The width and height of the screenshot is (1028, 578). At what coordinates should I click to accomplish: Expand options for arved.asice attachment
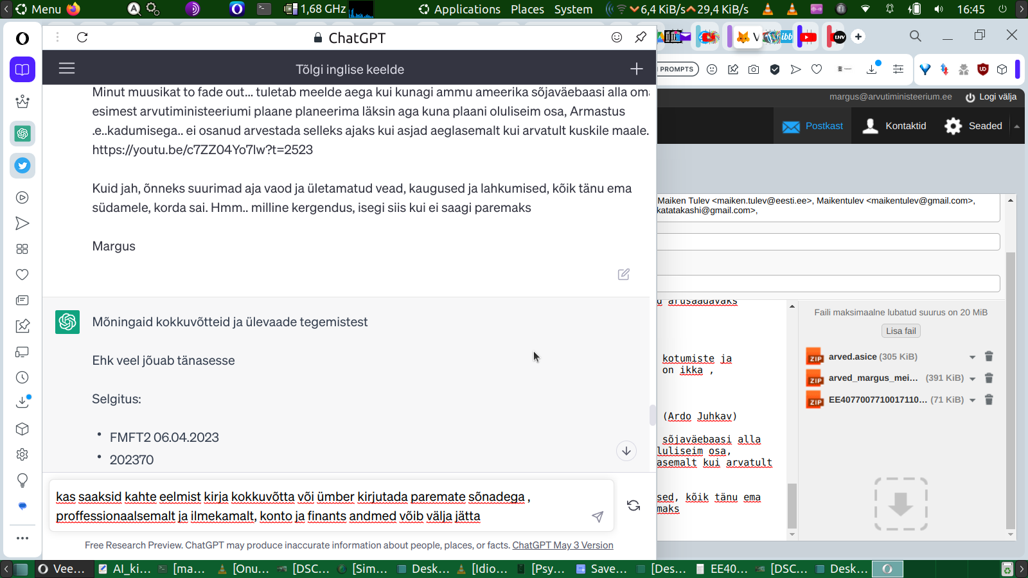click(x=972, y=357)
